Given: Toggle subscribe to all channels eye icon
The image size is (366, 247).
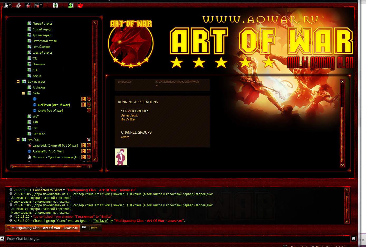Looking at the screenshot, I should pyautogui.click(x=55, y=5).
